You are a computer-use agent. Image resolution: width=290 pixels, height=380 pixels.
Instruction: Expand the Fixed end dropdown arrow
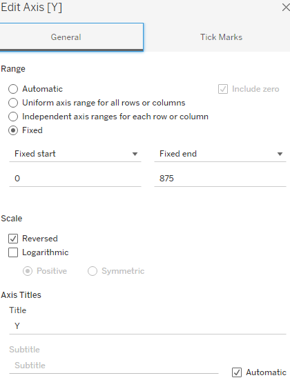(x=280, y=154)
